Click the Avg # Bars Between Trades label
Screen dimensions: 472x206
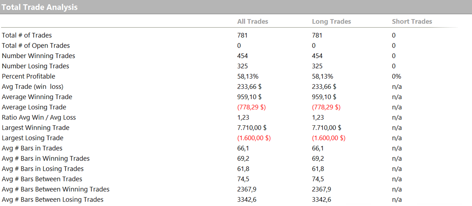pos(42,179)
